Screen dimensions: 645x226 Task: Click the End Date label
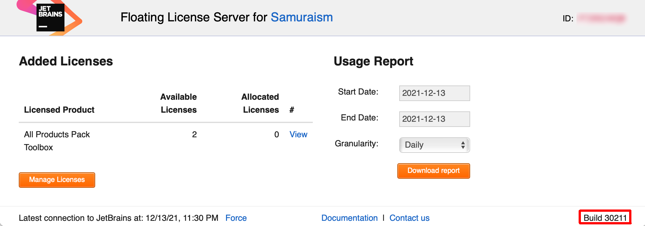pyautogui.click(x=359, y=118)
